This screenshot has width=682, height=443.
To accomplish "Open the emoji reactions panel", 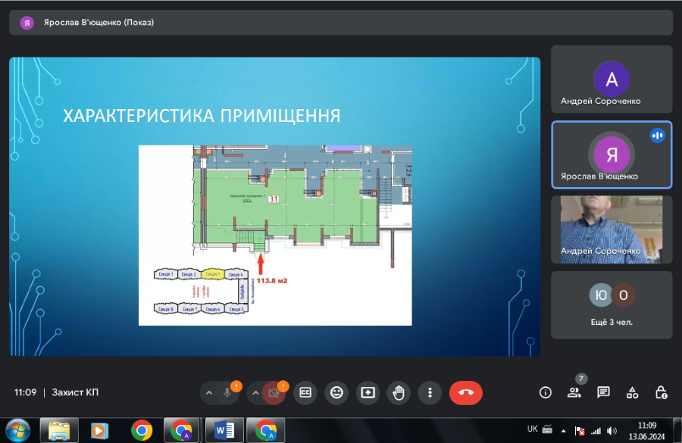I will tap(336, 392).
